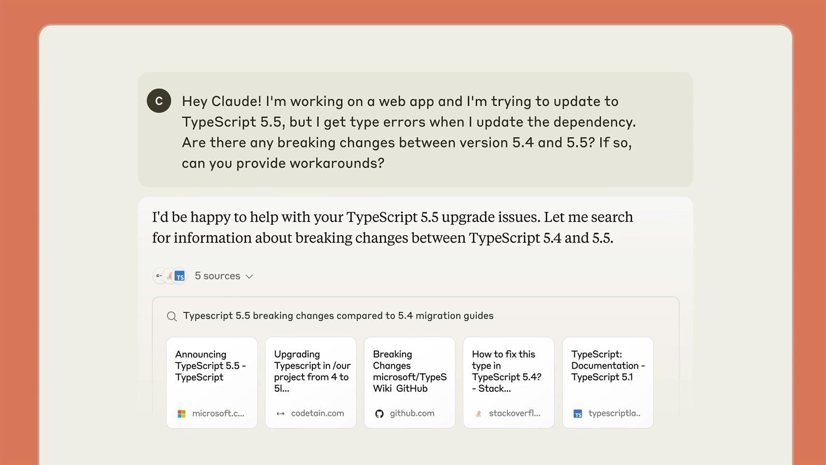Click the Stack Overflow icon on the fourth source card
The height and width of the screenshot is (465, 826).
coord(478,413)
